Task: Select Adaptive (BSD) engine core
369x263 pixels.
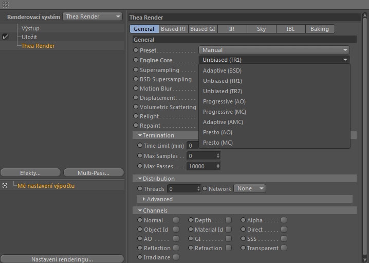Action: pos(274,71)
